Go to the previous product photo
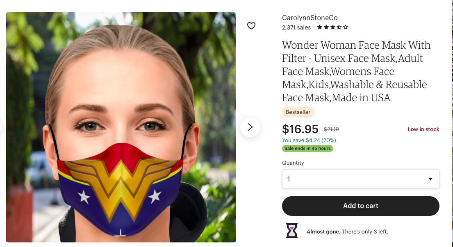This screenshot has height=247, width=453. (1, 127)
